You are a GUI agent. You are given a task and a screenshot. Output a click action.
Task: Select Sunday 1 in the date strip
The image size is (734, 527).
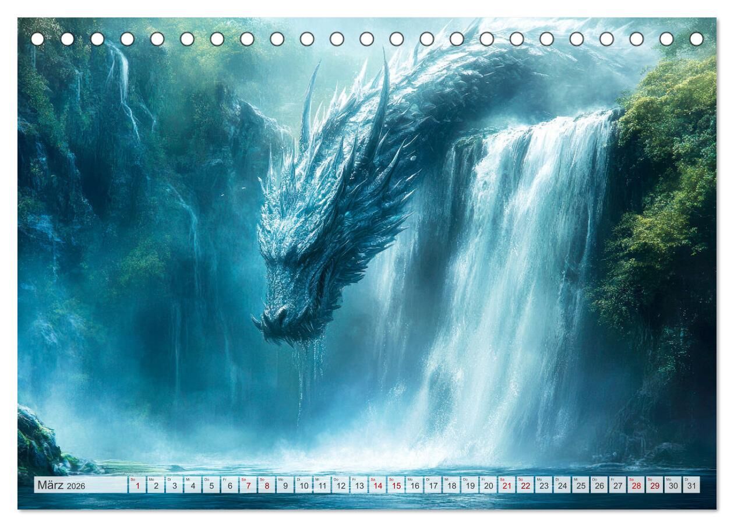[x=137, y=485]
